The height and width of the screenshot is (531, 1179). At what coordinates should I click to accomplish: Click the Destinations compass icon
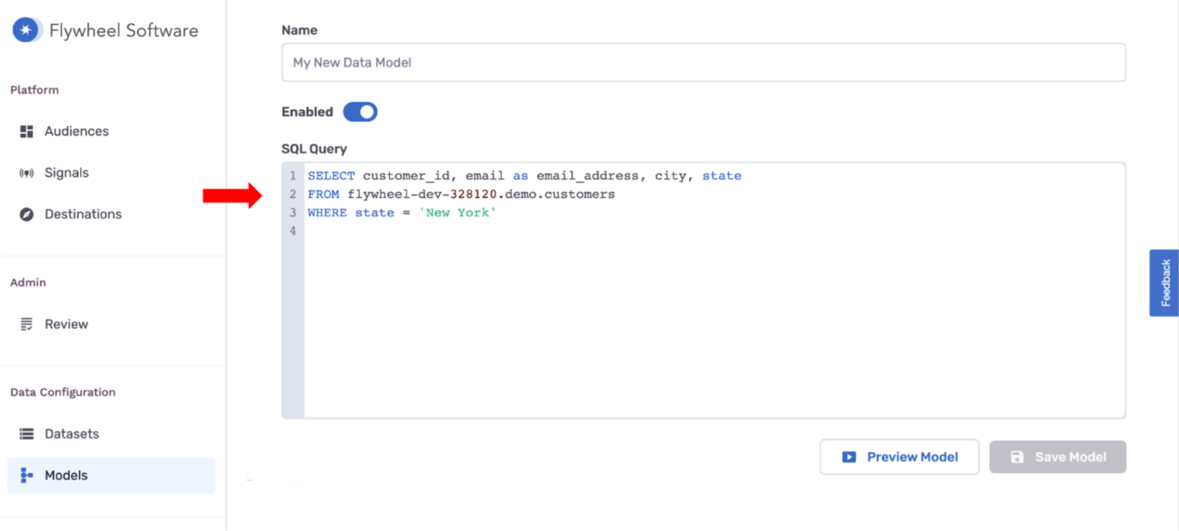27,214
